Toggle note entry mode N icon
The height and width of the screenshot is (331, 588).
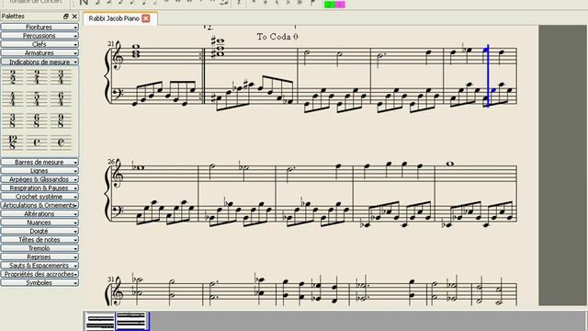click(84, 3)
